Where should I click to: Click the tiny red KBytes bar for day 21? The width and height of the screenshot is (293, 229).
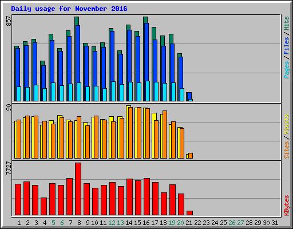tap(189, 213)
